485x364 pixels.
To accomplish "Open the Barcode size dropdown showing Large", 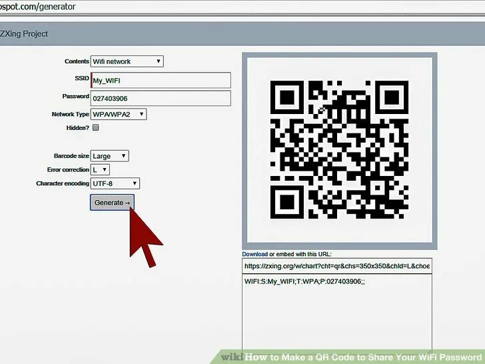I will pos(109,156).
